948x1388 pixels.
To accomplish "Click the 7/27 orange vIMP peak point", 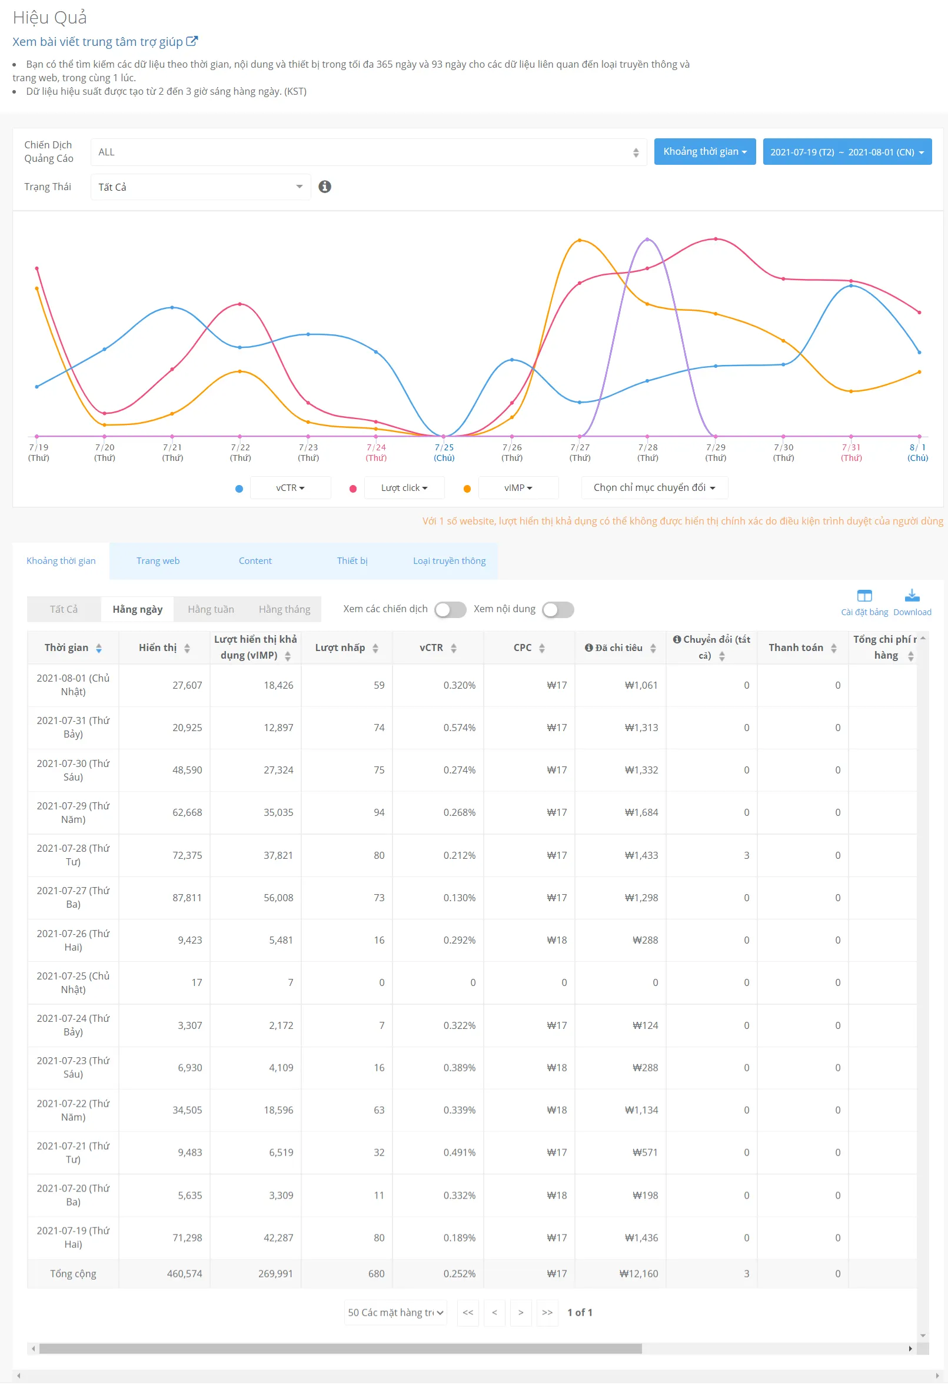I will 580,241.
